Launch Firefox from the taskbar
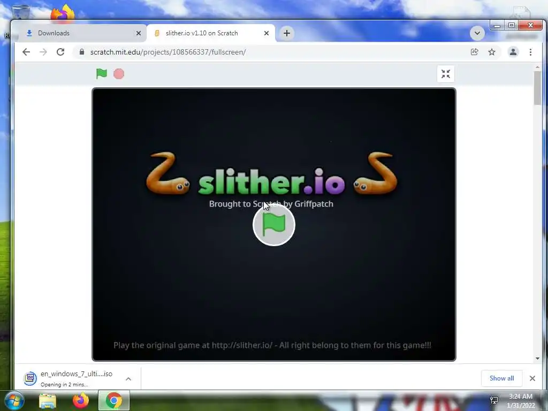 [81, 401]
